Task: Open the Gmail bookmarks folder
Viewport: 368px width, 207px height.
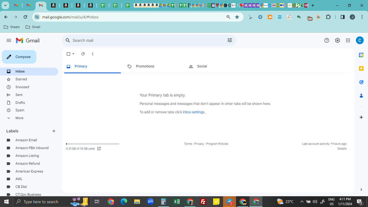Action: point(33,27)
